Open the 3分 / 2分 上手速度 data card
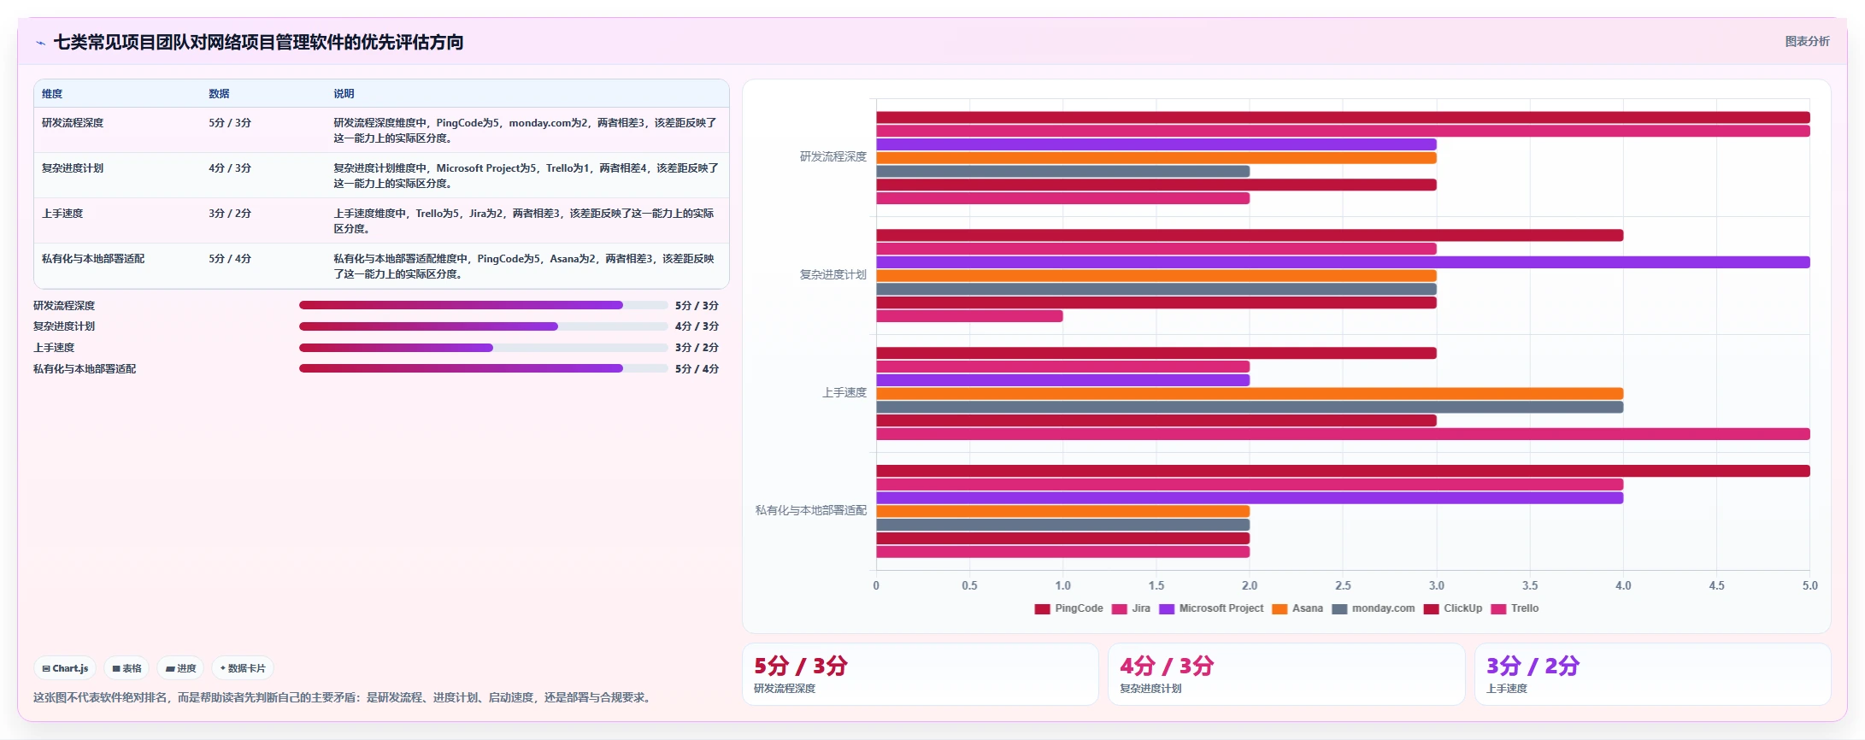 point(1653,674)
